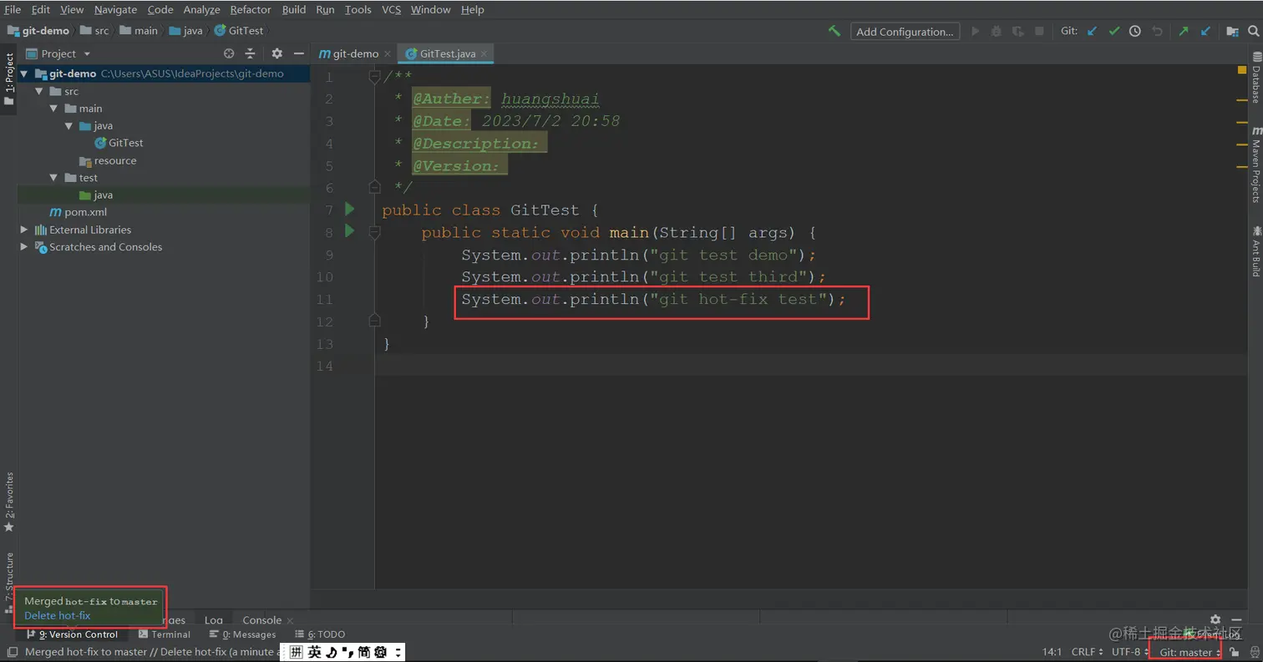Click the Stop square icon
Viewport: 1263px width, 662px height.
coord(1039,31)
